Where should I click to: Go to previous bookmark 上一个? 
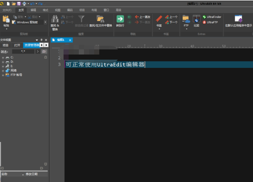tap(171, 17)
